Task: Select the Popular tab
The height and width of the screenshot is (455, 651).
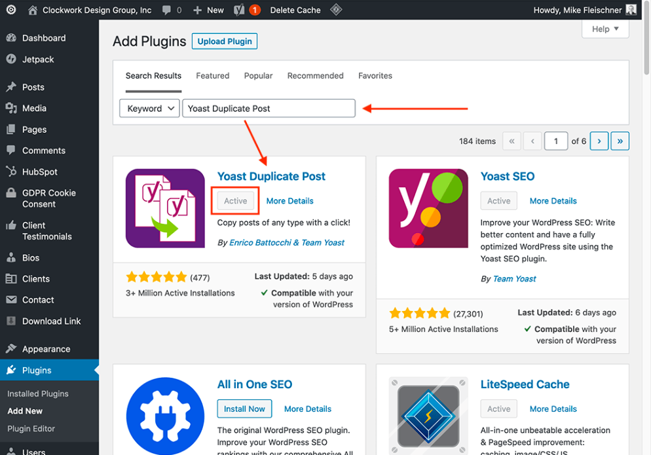Action: pyautogui.click(x=258, y=75)
